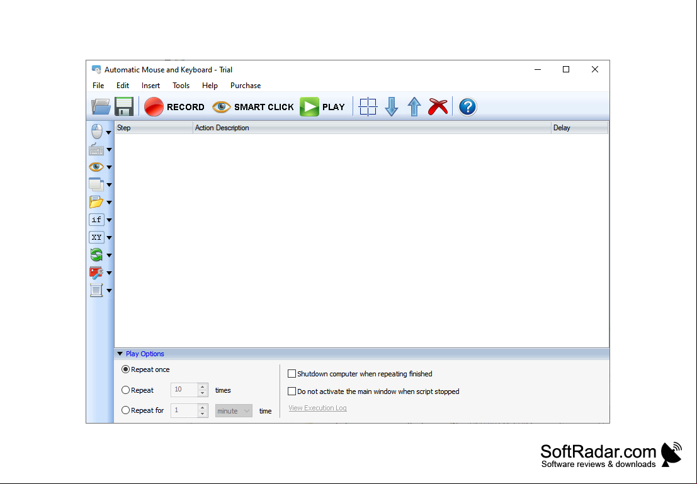The width and height of the screenshot is (697, 484).
Task: Click the select-all dashed square toolbar icon
Action: 368,107
